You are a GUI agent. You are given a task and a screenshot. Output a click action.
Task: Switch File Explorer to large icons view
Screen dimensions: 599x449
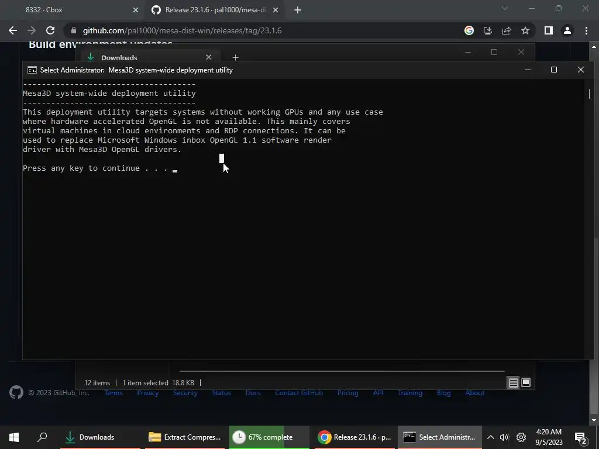[526, 382]
